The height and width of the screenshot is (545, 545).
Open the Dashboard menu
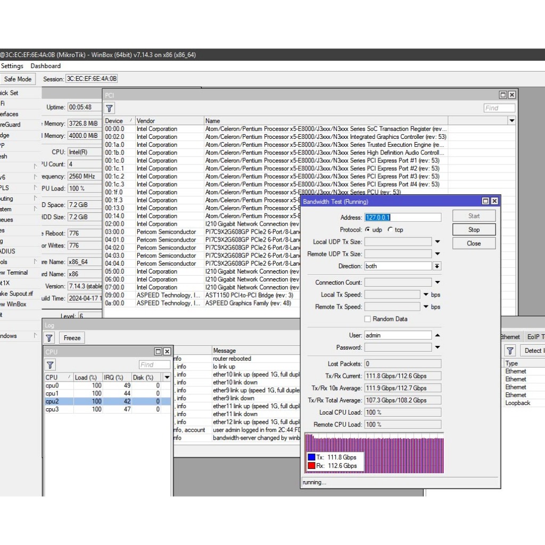(x=45, y=66)
